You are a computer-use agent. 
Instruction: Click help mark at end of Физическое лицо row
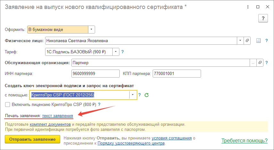[x=266, y=41]
